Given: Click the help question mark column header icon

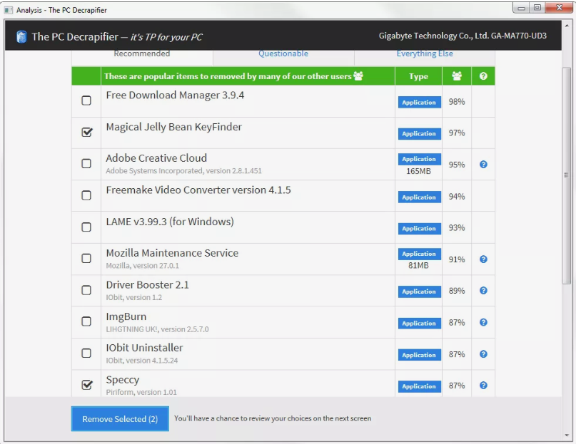Looking at the screenshot, I should pos(483,76).
